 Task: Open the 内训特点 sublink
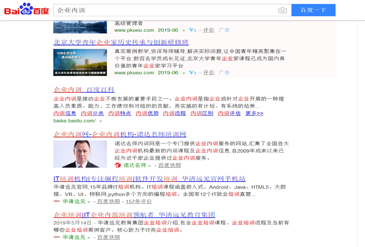(120, 113)
